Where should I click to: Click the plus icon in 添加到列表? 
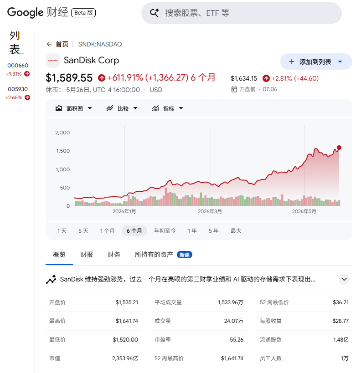click(291, 62)
